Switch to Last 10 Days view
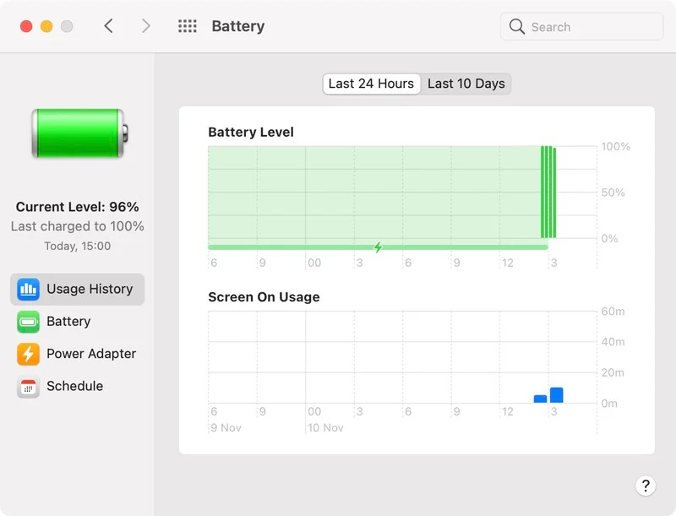The width and height of the screenshot is (676, 516). (x=466, y=84)
